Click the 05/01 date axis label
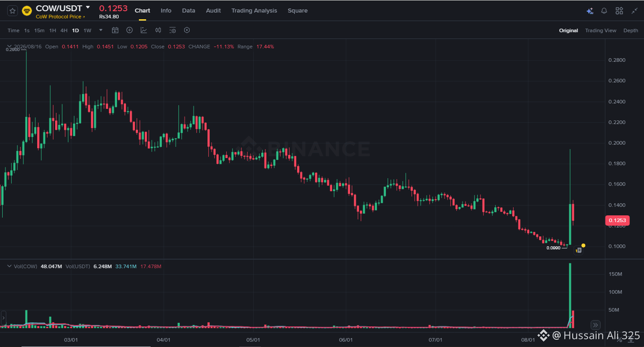Viewport: 644px width, 347px height. pos(253,340)
